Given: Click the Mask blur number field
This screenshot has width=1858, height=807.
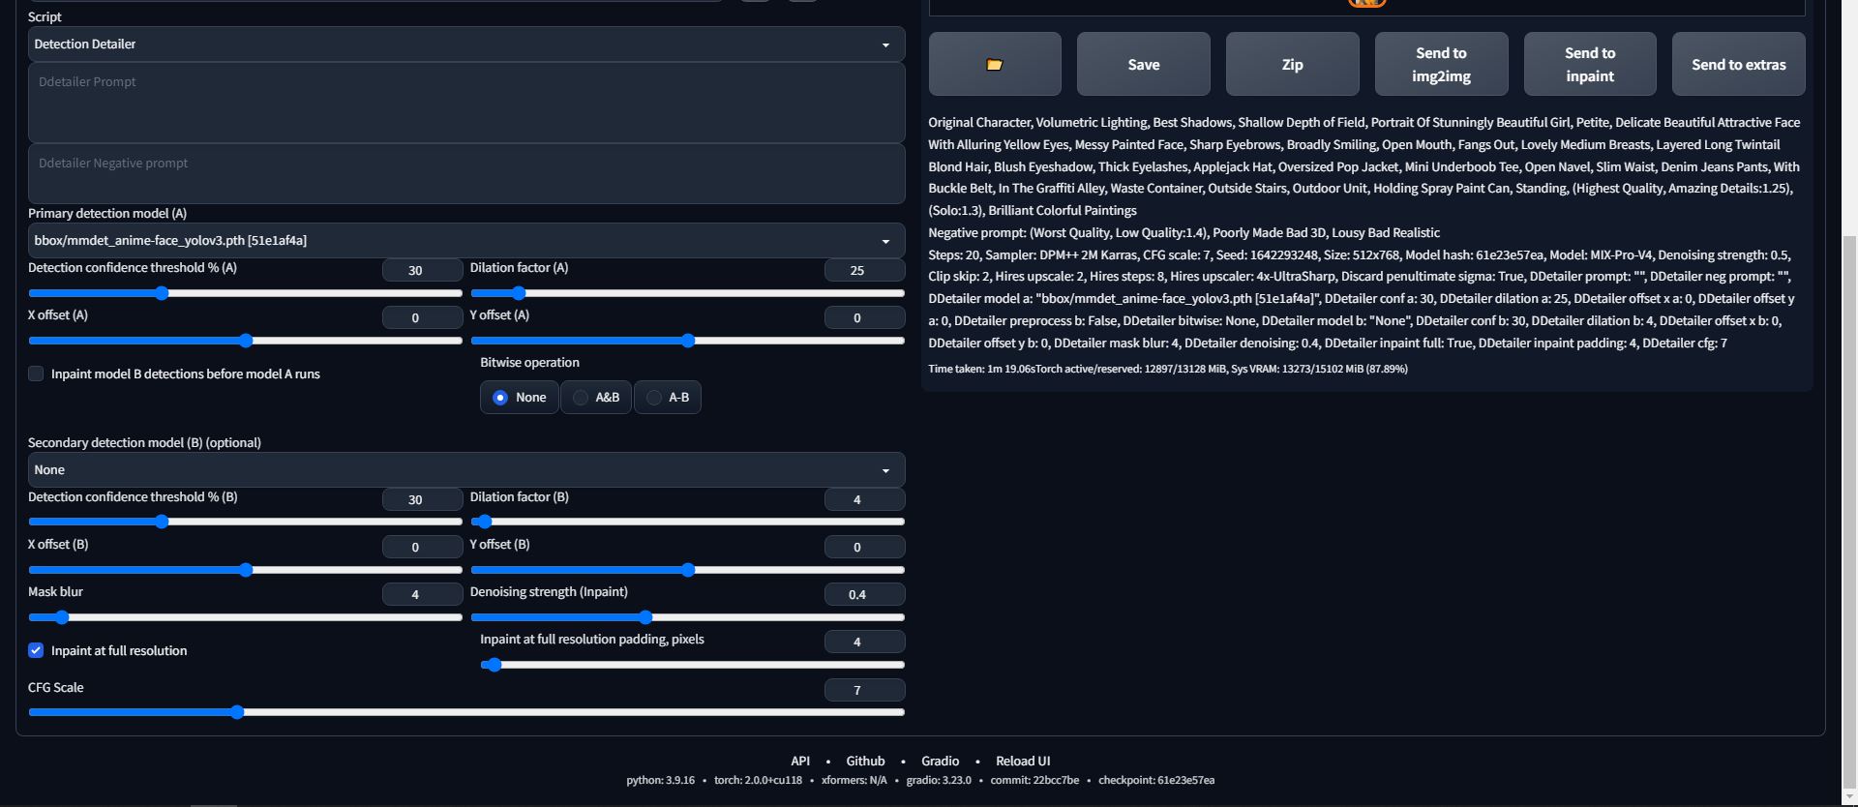Looking at the screenshot, I should (x=422, y=594).
